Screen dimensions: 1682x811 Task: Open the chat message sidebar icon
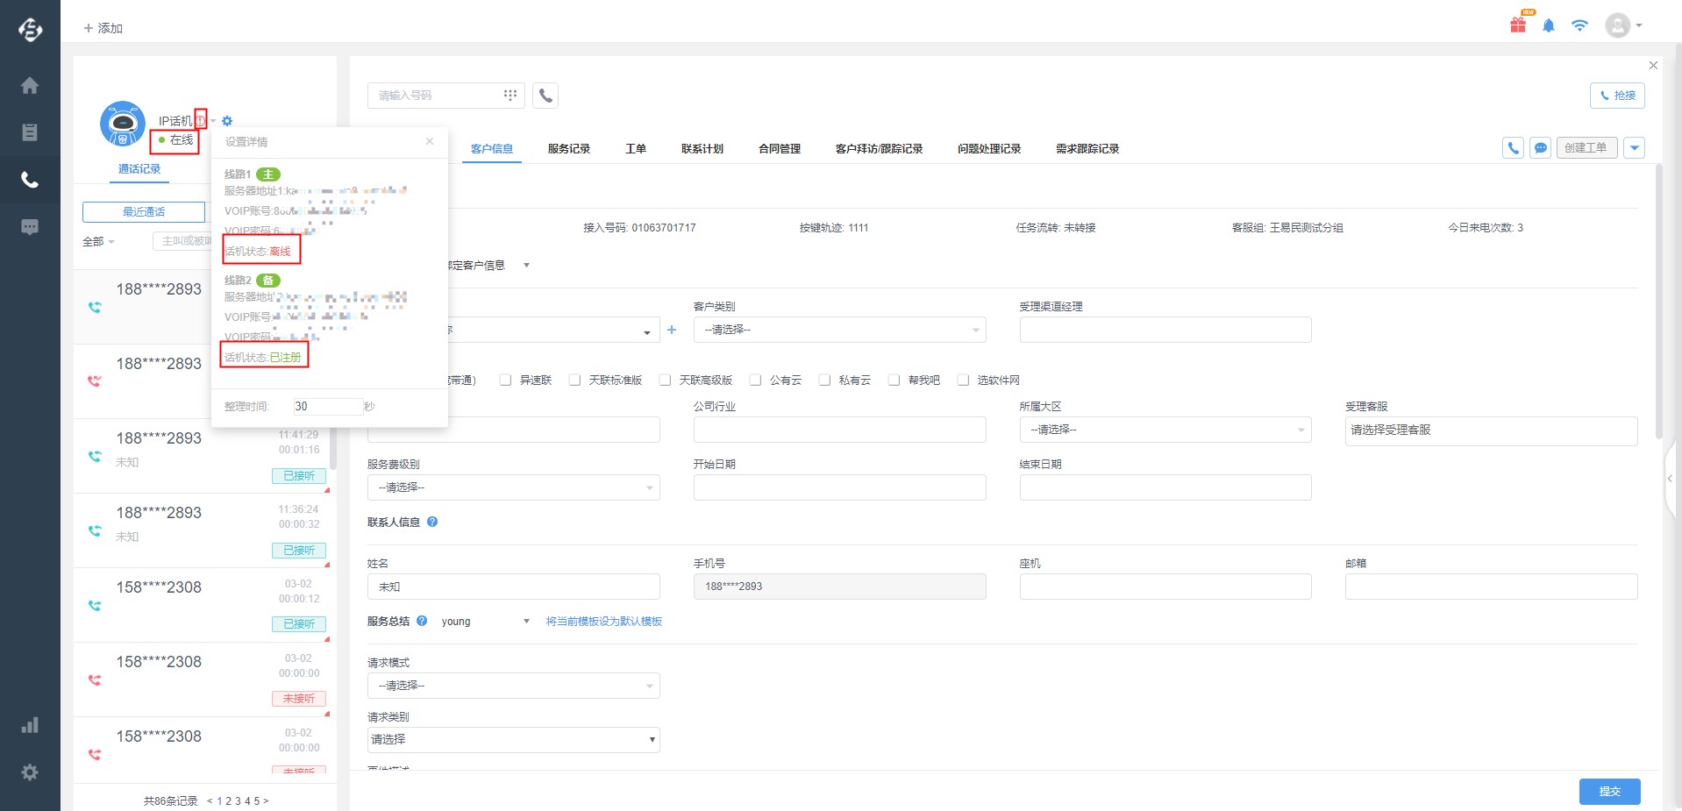coord(30,227)
